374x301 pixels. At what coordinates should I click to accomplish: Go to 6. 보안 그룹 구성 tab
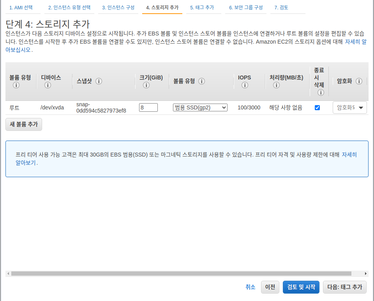(x=246, y=8)
